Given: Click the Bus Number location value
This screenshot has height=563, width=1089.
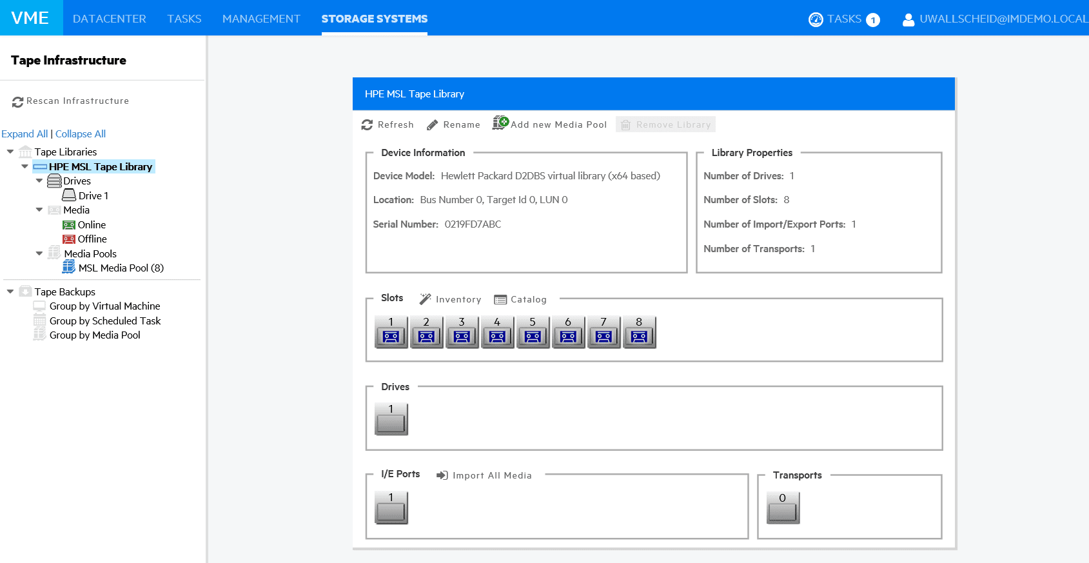Looking at the screenshot, I should coord(494,200).
